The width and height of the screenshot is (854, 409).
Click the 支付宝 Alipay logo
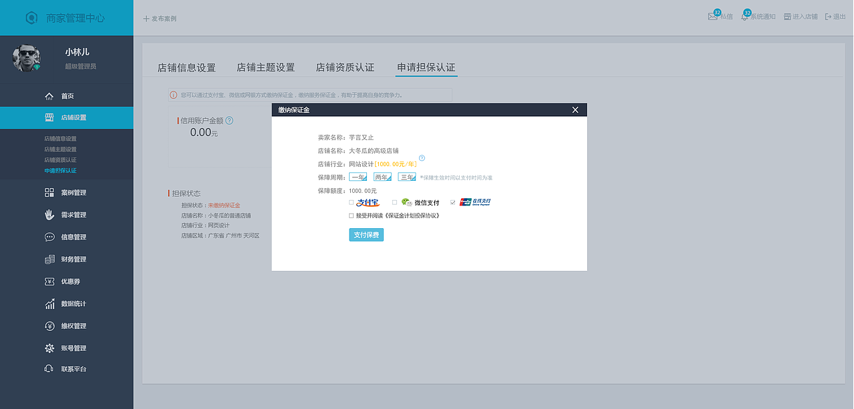(368, 202)
